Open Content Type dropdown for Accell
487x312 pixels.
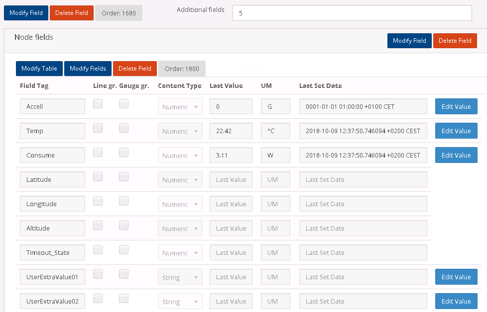click(x=180, y=107)
